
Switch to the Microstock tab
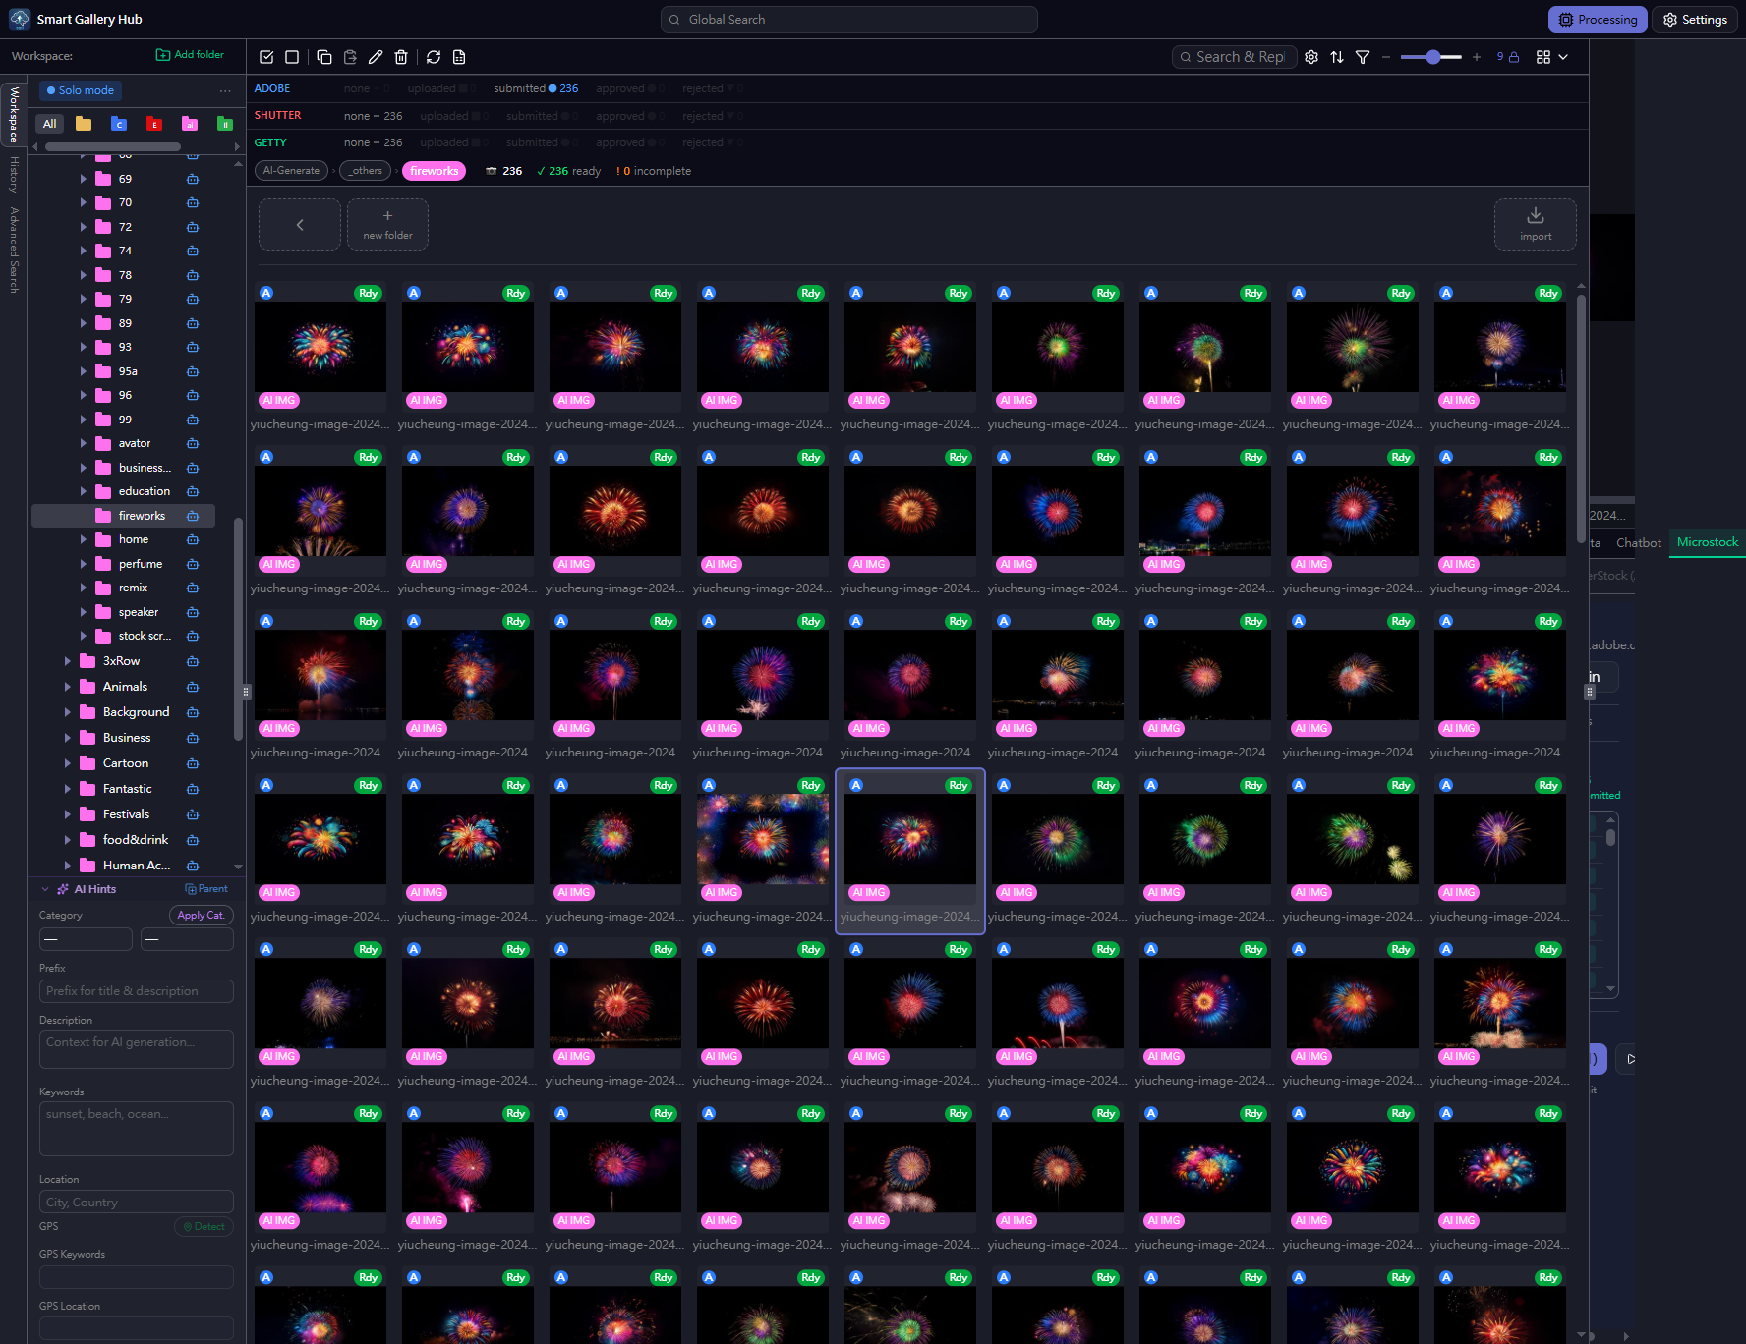[x=1707, y=542]
